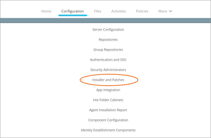This screenshot has width=211, height=138.
Task: Go to the Activities tab
Action: (x=118, y=11)
